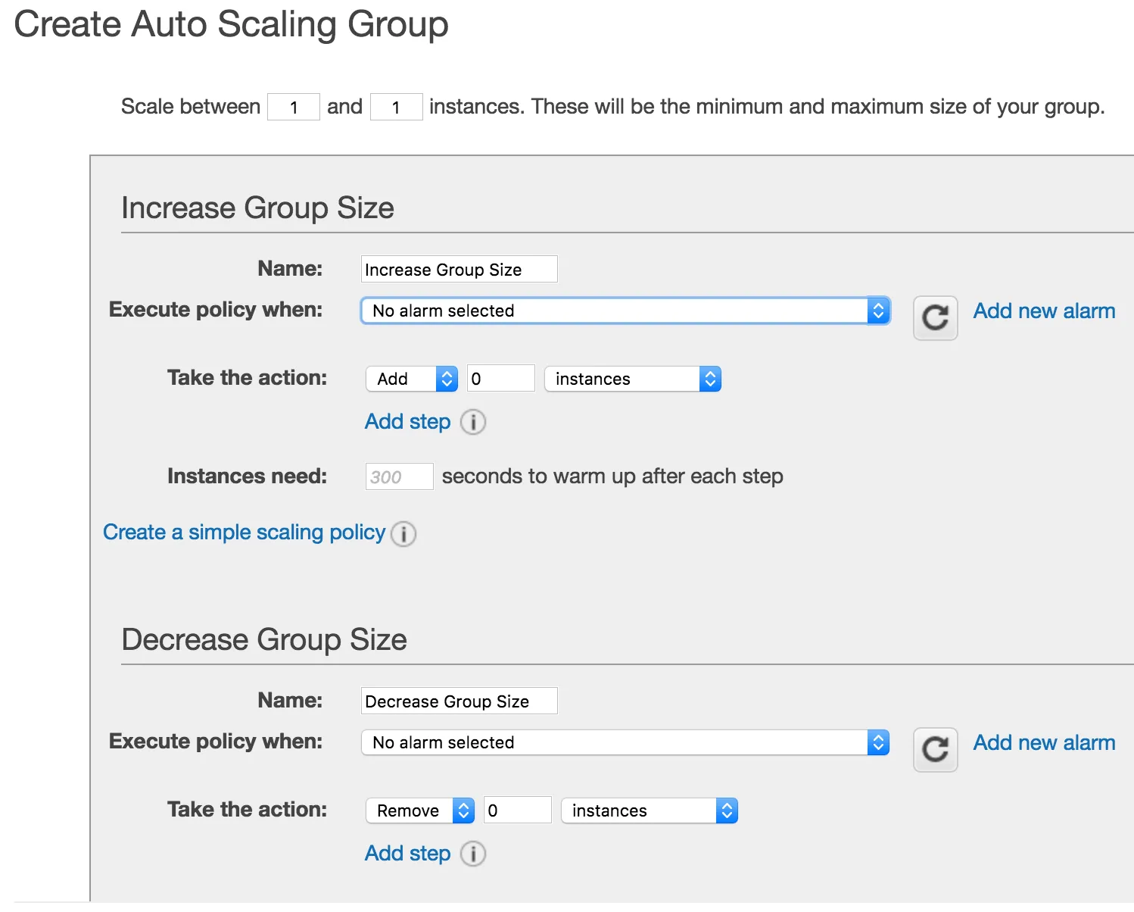Click the minimum instances field

click(294, 107)
